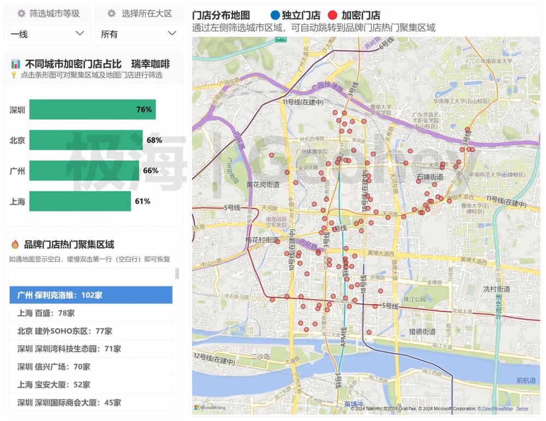546x421 pixels.
Task: Click the Microsoft Bing logo on the map
Action: [210, 407]
